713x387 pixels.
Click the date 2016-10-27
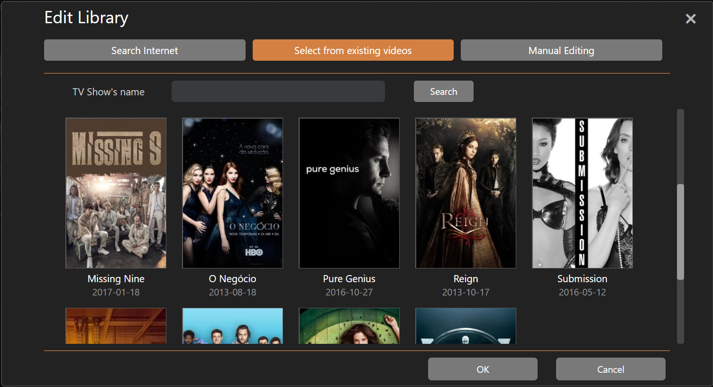(349, 292)
